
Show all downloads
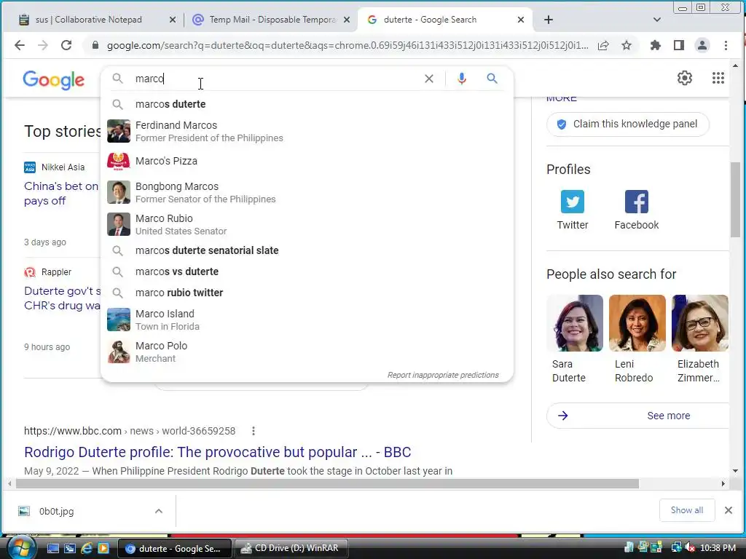686,510
